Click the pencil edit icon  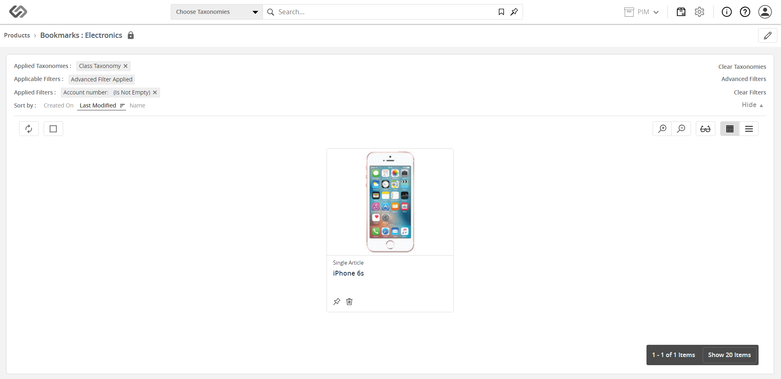pos(768,35)
